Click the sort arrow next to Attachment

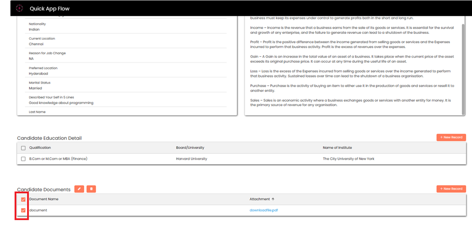[x=273, y=199]
